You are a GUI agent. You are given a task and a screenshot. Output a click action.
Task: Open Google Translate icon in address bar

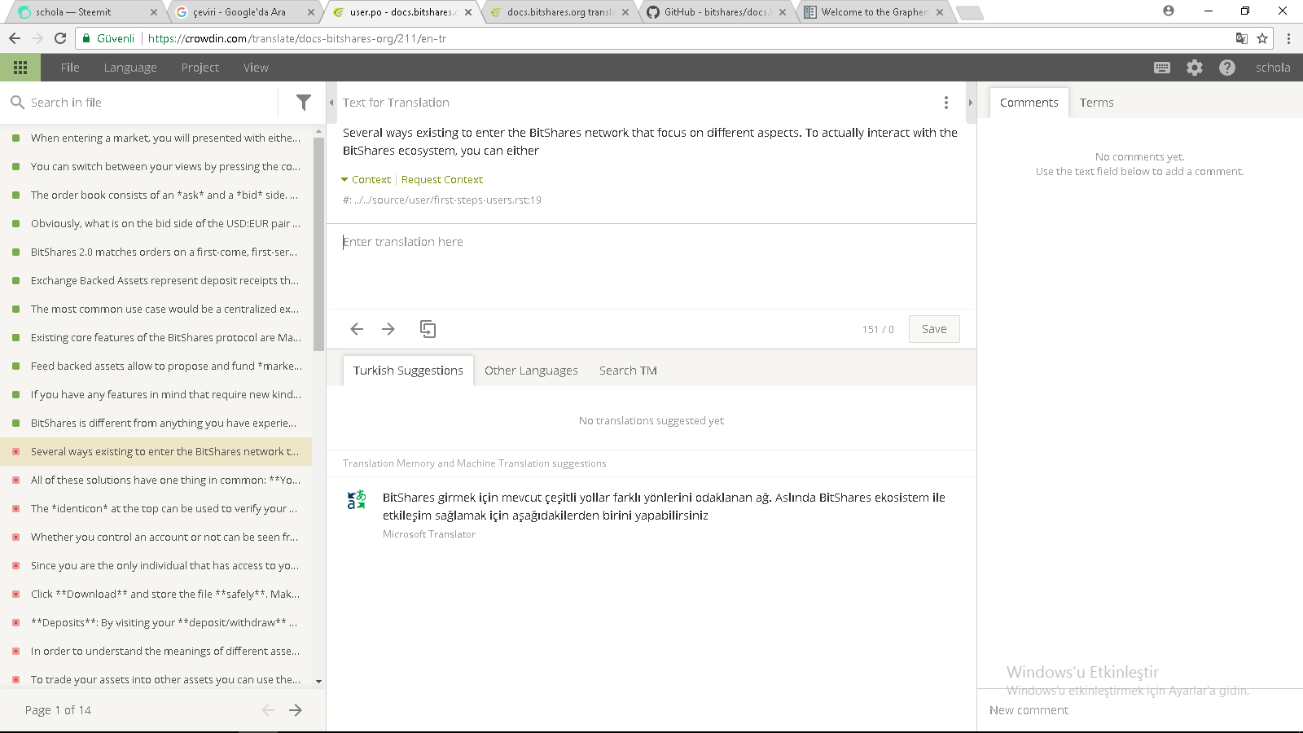click(x=1241, y=38)
